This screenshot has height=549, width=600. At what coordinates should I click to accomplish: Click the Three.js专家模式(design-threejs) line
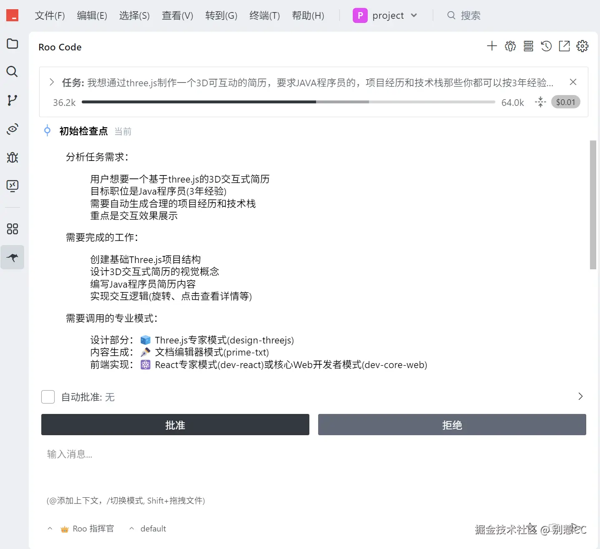click(224, 340)
